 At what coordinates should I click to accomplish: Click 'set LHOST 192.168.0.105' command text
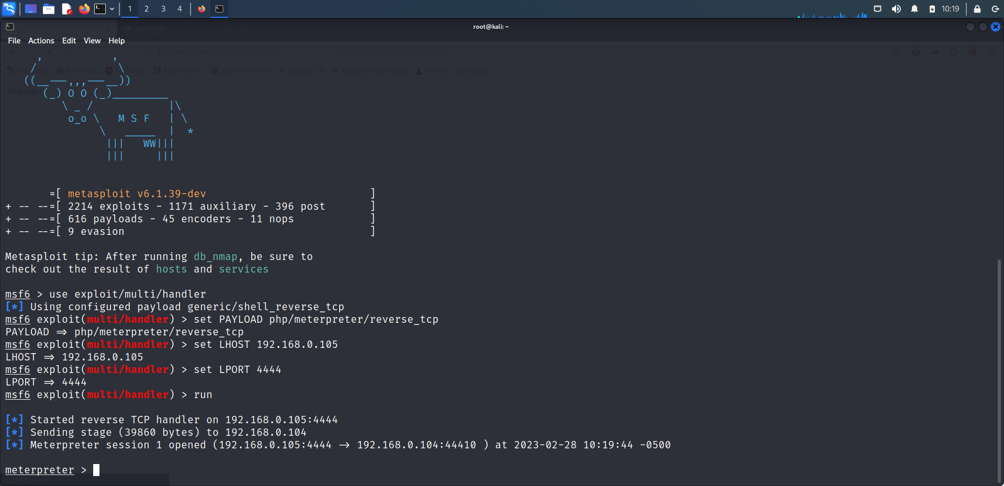point(266,344)
